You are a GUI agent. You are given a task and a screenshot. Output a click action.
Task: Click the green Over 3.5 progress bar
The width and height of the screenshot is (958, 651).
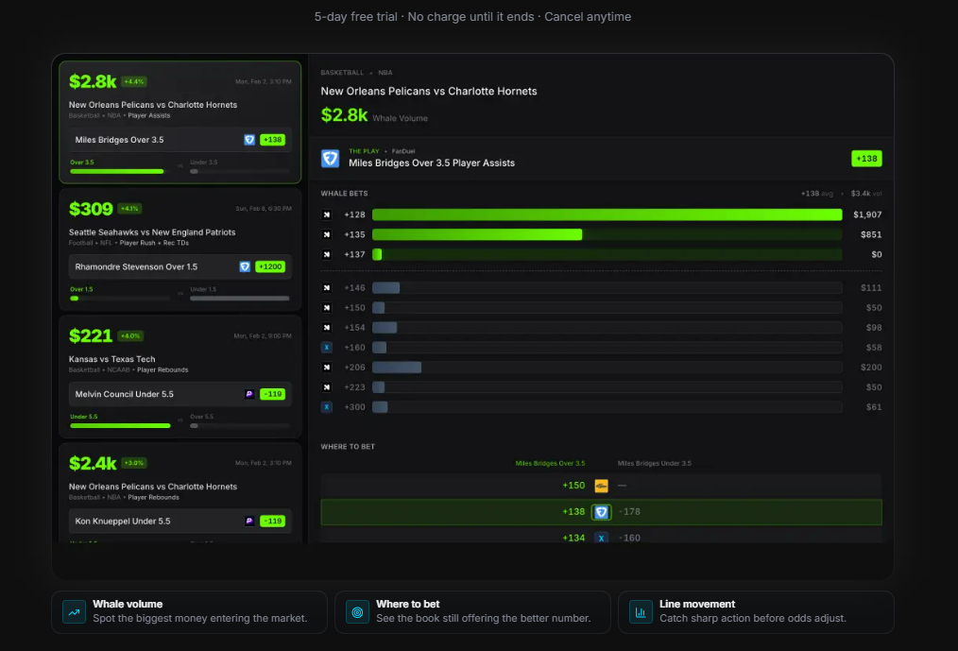coord(117,172)
